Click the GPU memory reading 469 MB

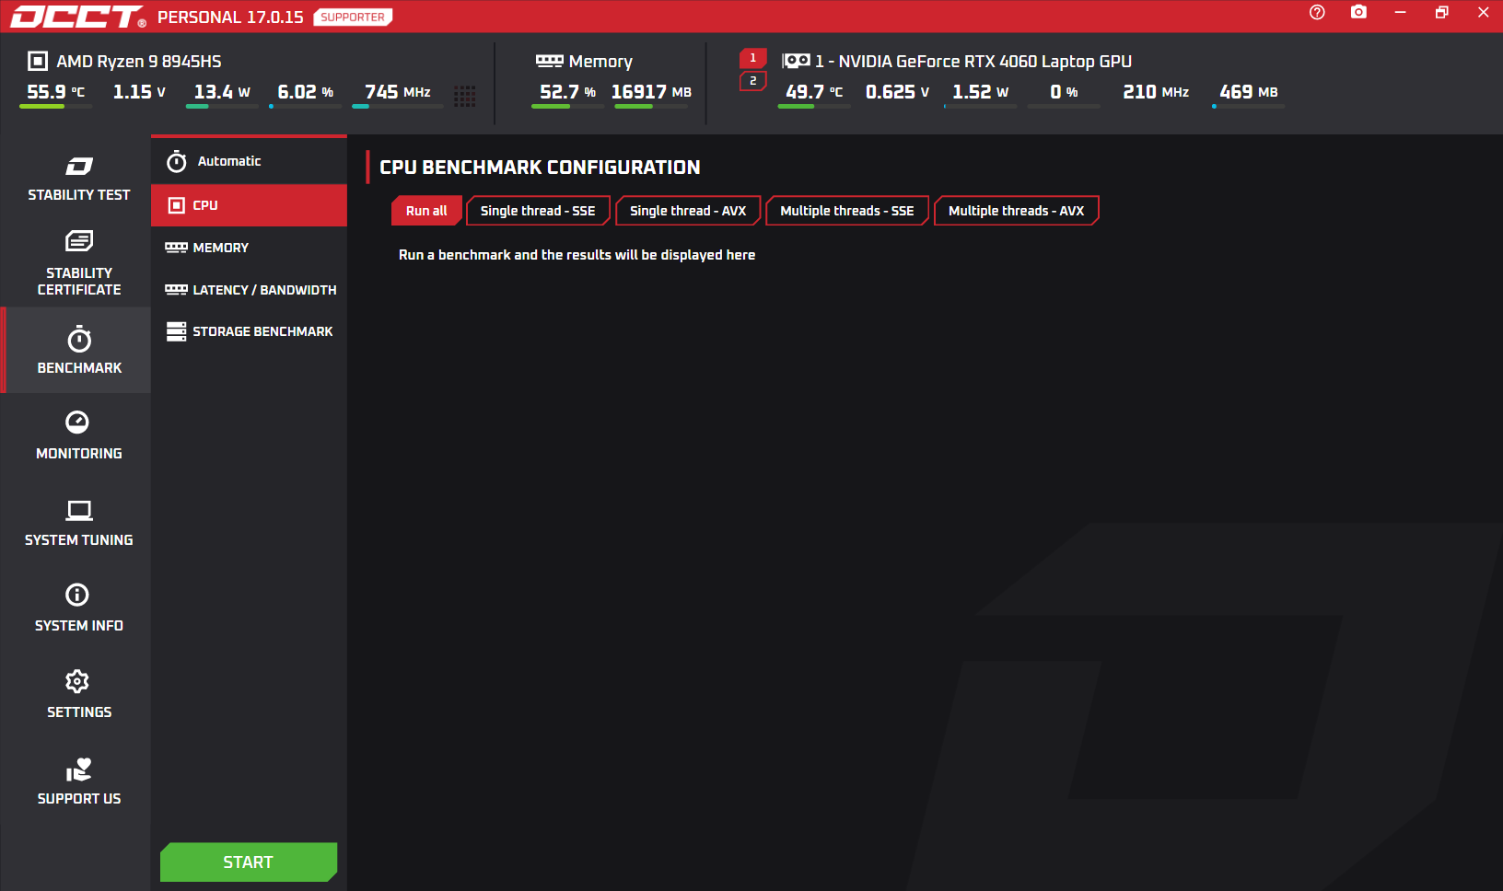tap(1249, 92)
